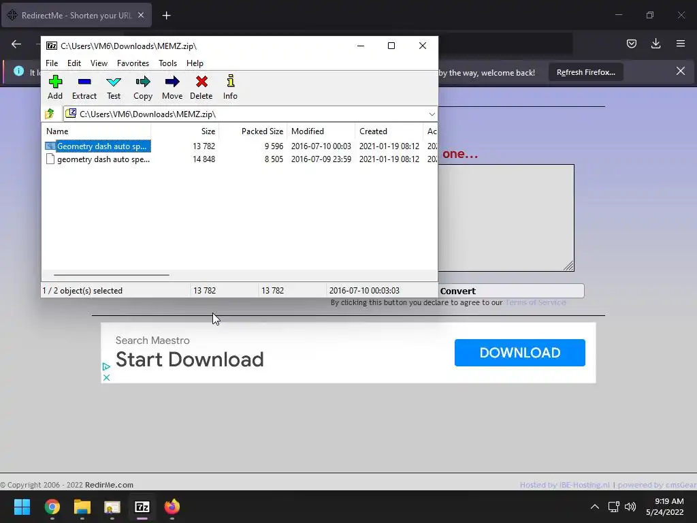Show hidden system tray icons
Viewport: 697px width, 523px height.
click(x=595, y=507)
